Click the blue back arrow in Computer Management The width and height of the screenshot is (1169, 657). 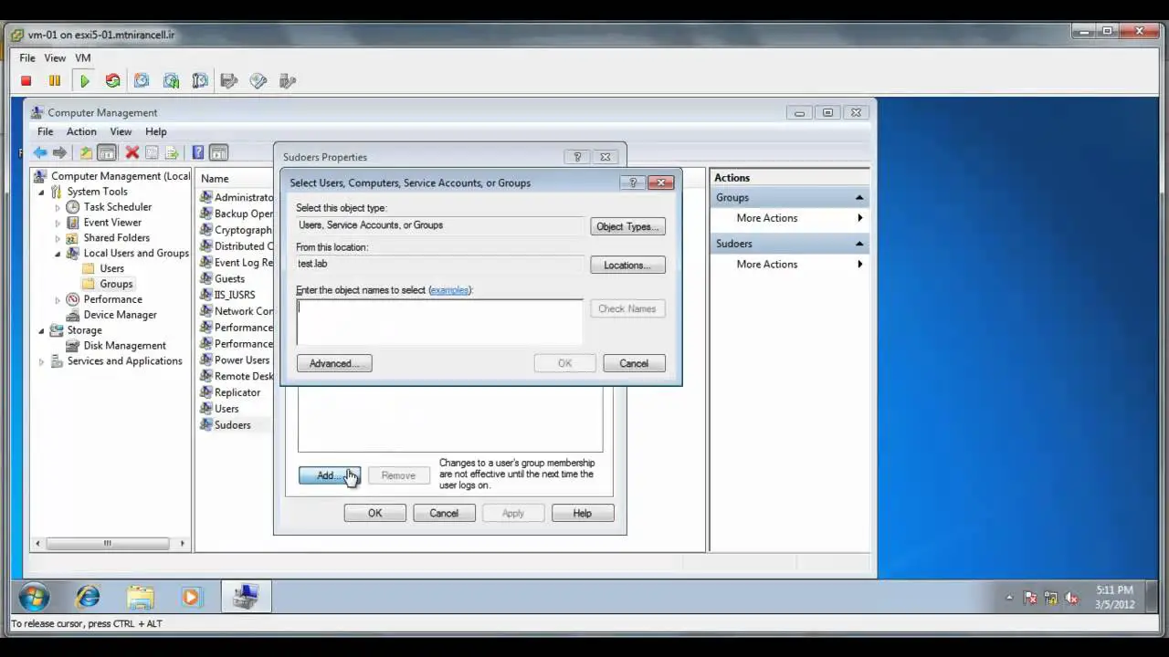tap(40, 153)
